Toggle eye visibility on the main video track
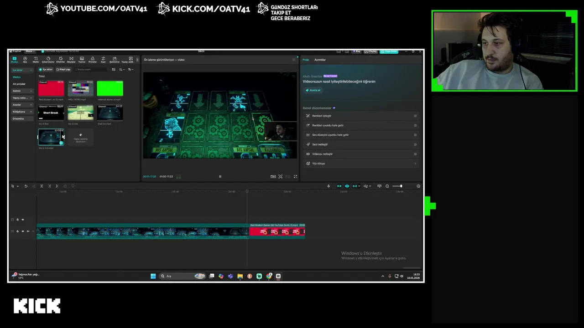The height and width of the screenshot is (328, 584). (23, 231)
